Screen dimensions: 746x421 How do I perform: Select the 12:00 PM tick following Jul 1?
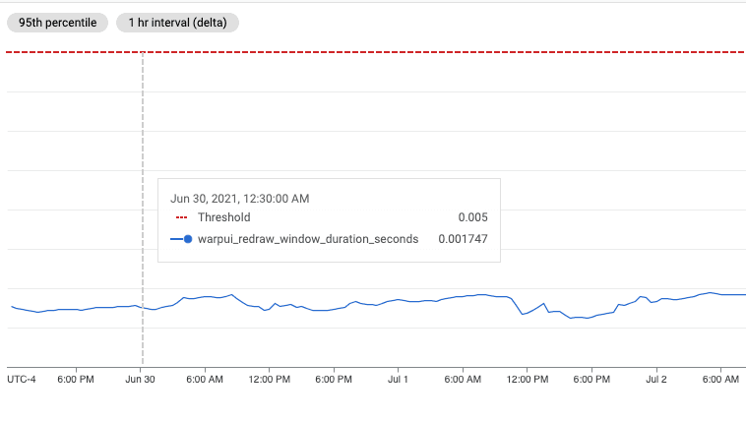click(x=528, y=378)
